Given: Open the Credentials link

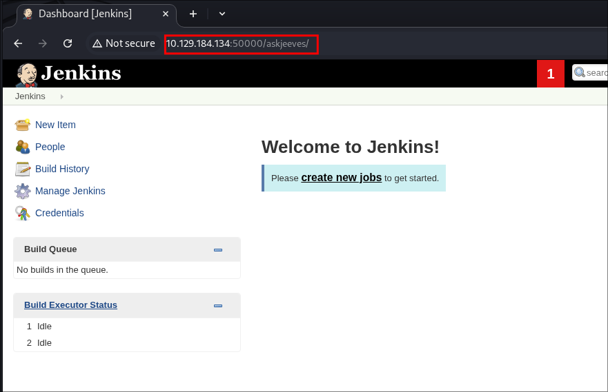Looking at the screenshot, I should (59, 213).
